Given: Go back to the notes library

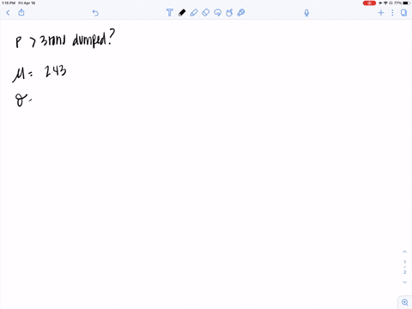Looking at the screenshot, I should [x=8, y=13].
